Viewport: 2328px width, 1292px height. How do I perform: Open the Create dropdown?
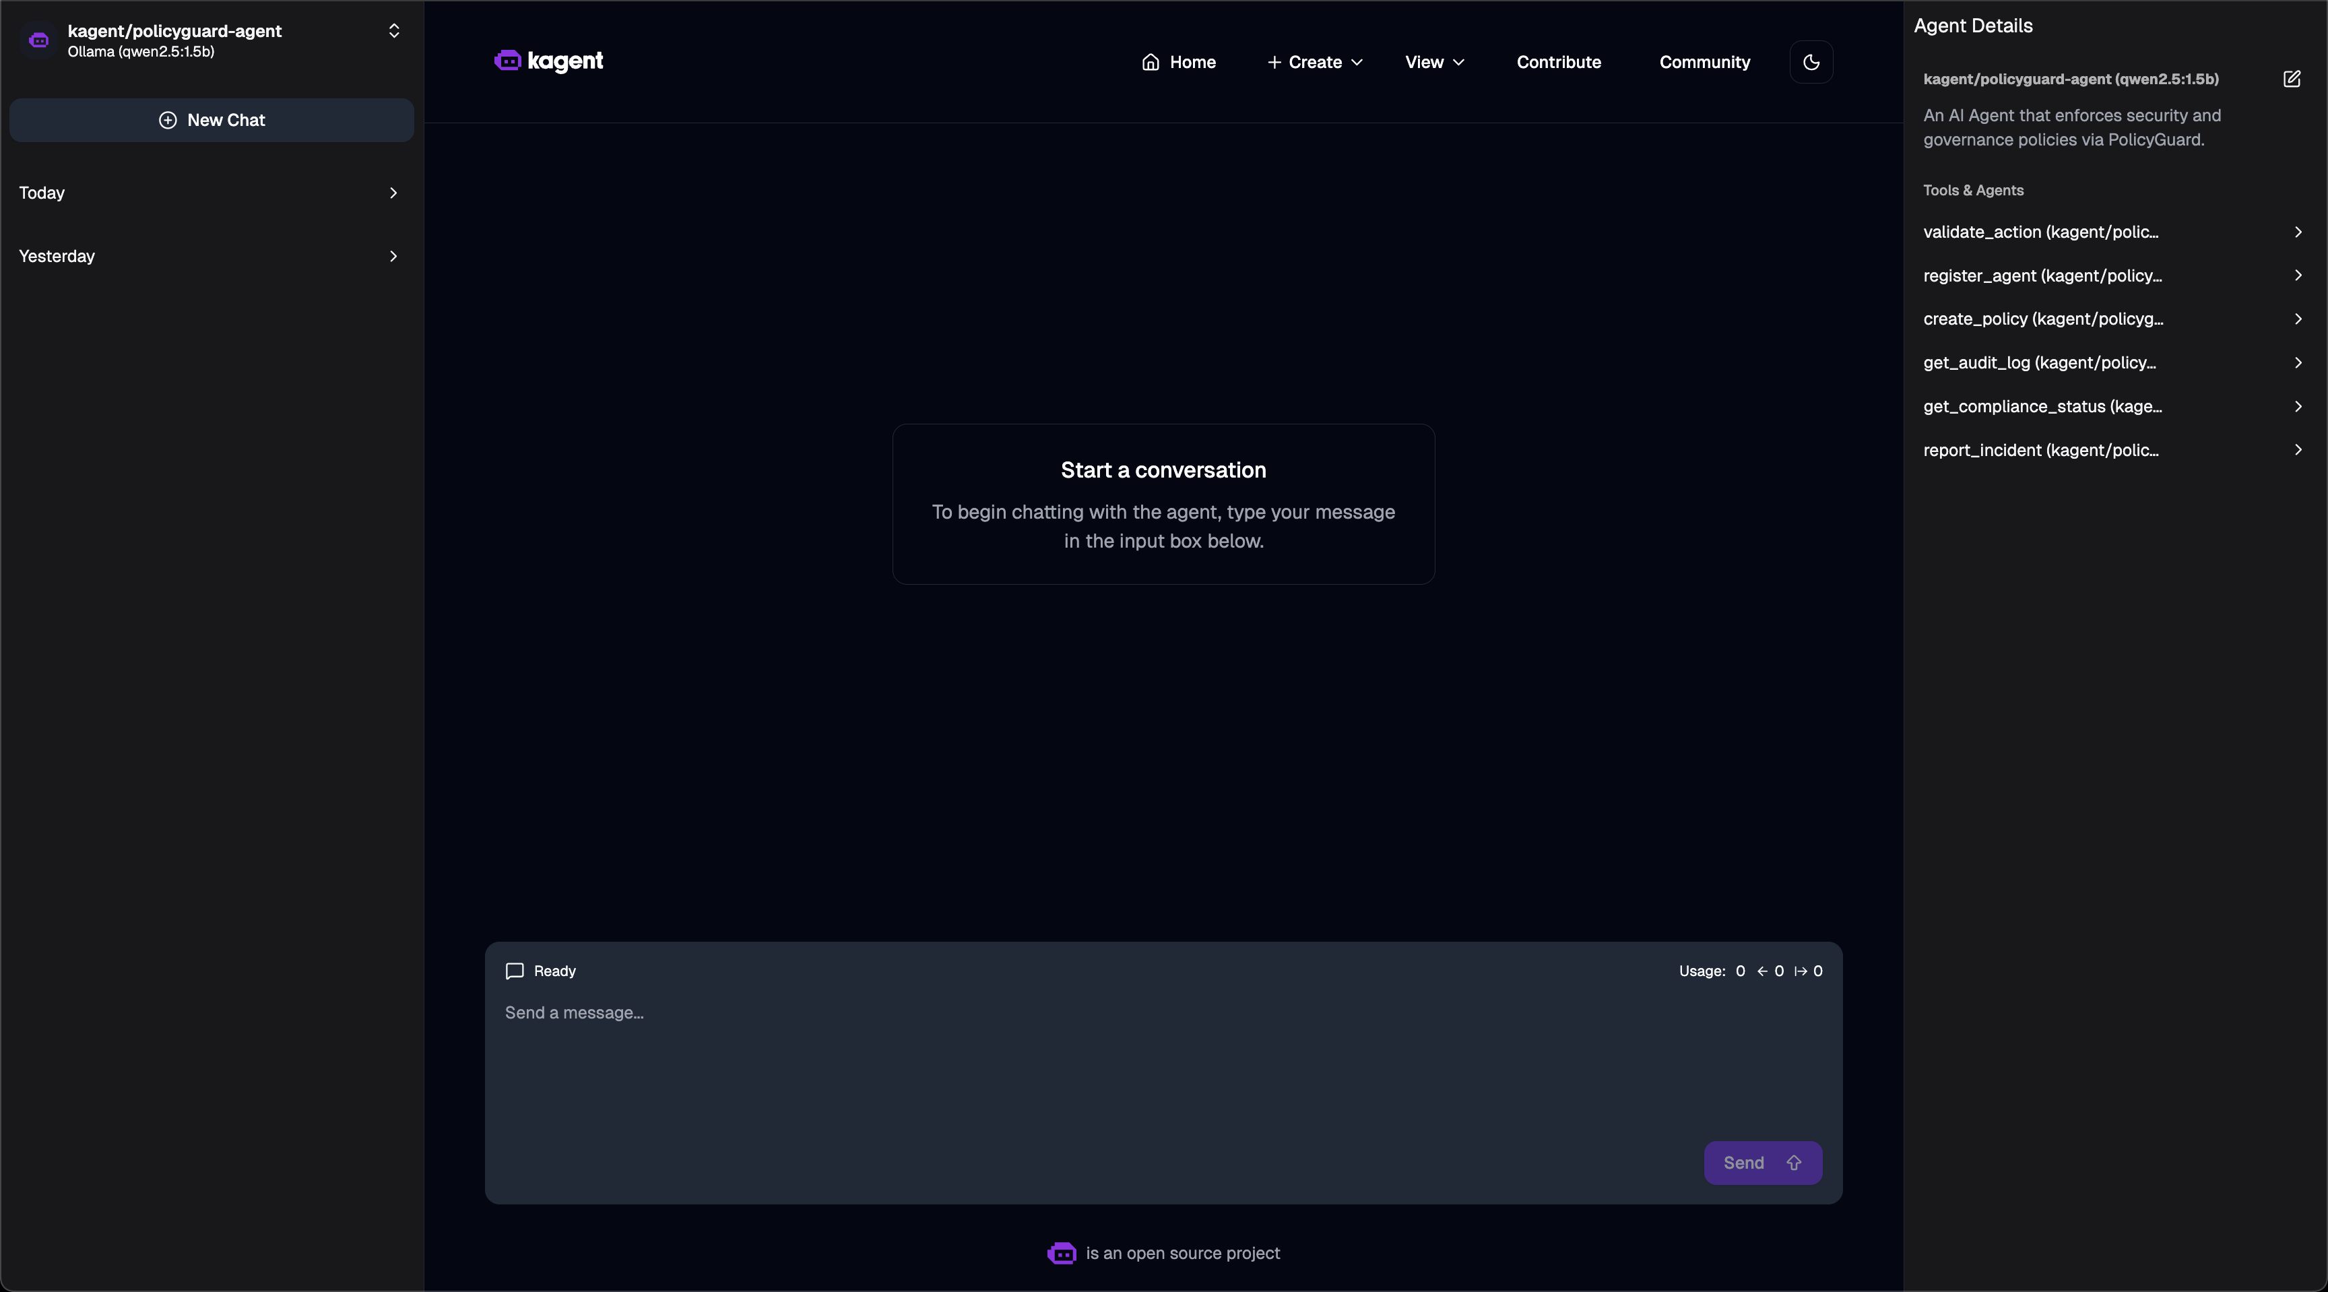(1314, 61)
